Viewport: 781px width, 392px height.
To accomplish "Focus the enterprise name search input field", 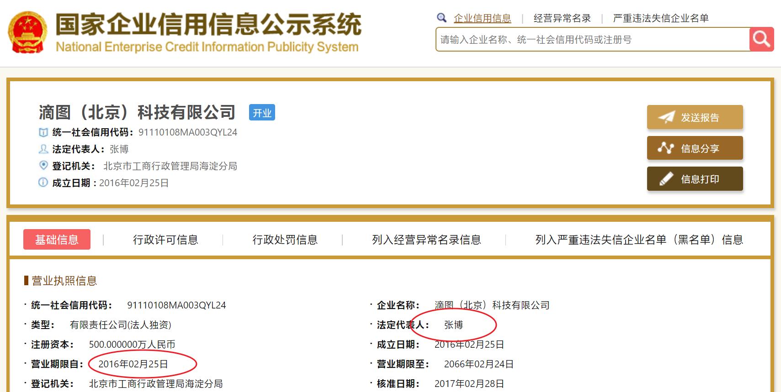I will tap(593, 39).
